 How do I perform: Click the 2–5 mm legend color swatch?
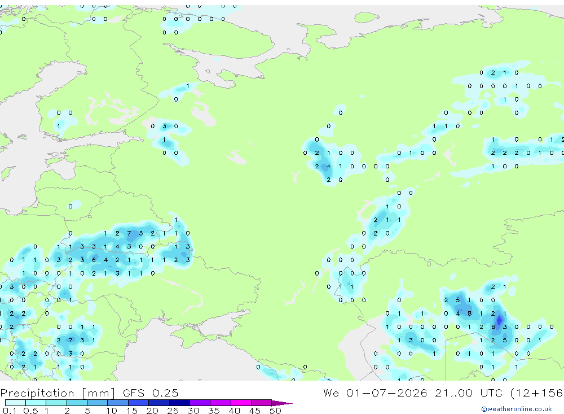[x=77, y=403]
